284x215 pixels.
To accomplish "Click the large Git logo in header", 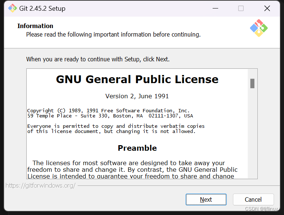I will pyautogui.click(x=258, y=28).
